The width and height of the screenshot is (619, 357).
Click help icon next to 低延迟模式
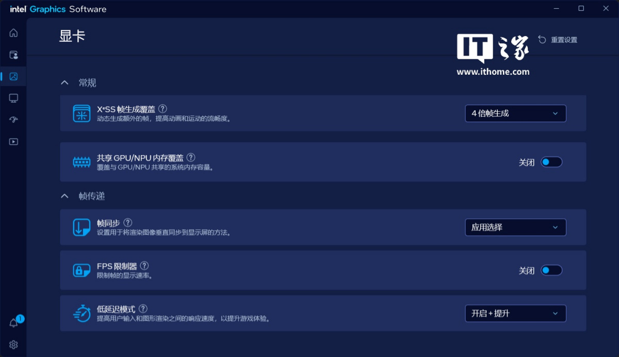[143, 309]
